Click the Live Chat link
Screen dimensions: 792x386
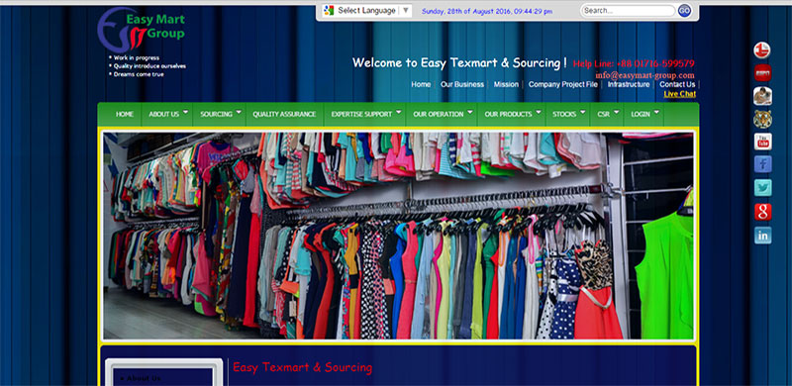pyautogui.click(x=680, y=94)
